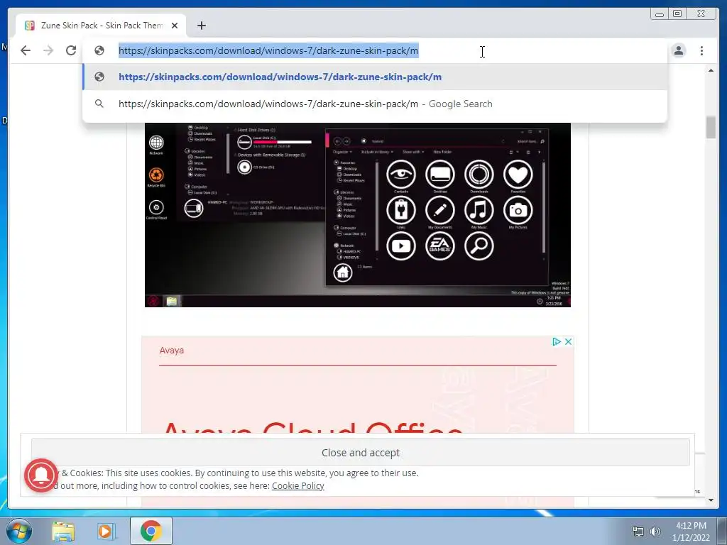The width and height of the screenshot is (727, 545).
Task: Click the taskbar clock showing 4:12 PM
Action: tap(691, 532)
